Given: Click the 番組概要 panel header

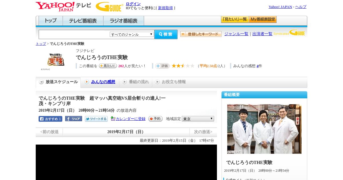Looking at the screenshot, I should [264, 95].
